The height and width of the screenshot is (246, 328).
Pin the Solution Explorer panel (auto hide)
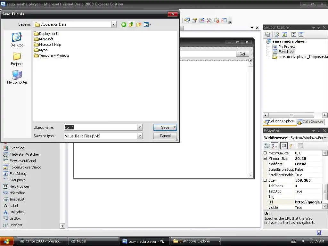pos(319,27)
